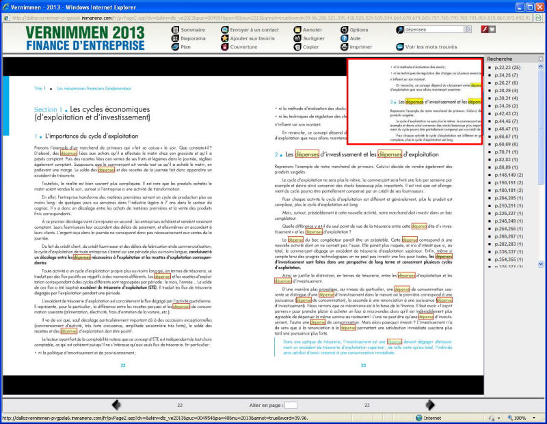Go to previous page with left arrow
Screen dimensions: 547x424
point(116,405)
